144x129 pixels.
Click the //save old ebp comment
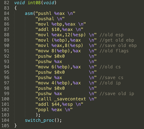pyautogui.click(x=118, y=45)
